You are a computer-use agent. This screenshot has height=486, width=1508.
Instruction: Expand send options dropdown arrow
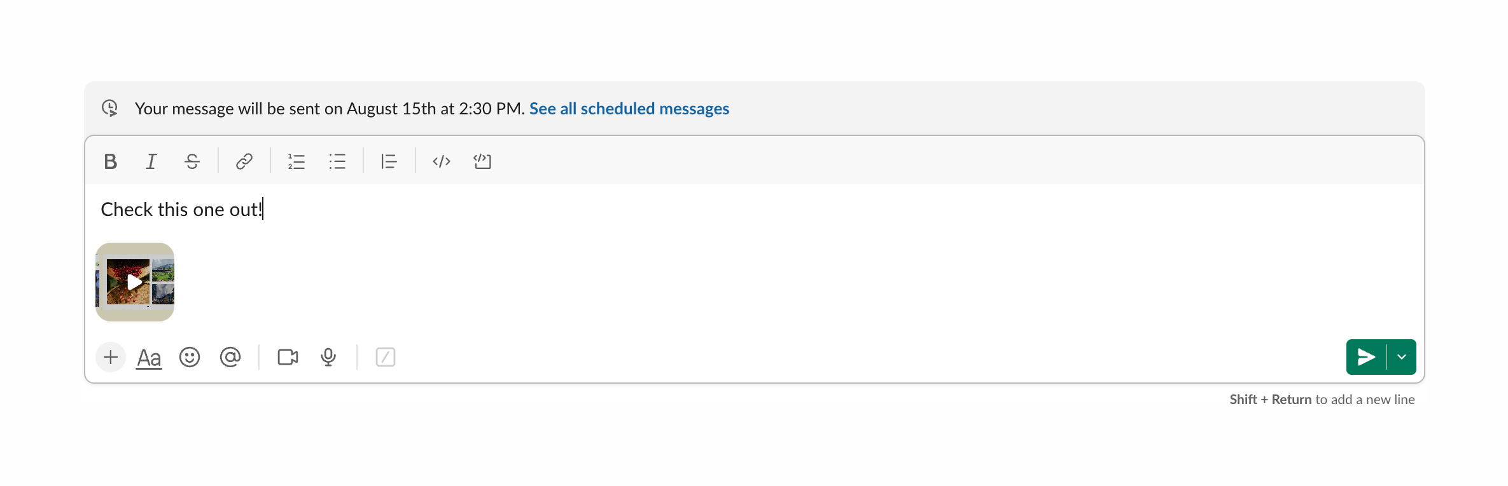(x=1402, y=357)
